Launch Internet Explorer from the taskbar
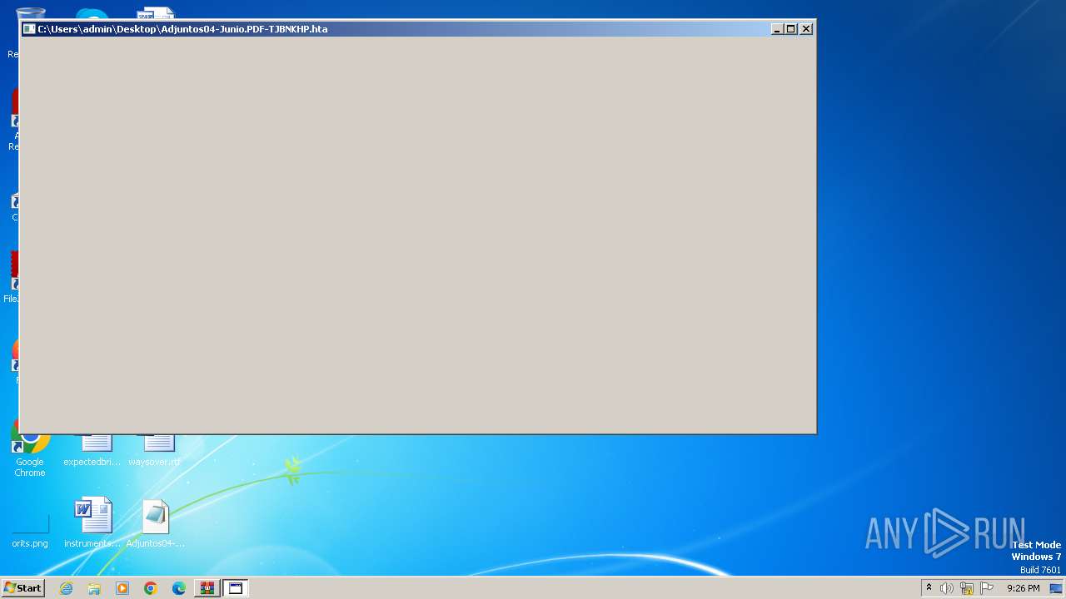This screenshot has height=599, width=1066. point(66,588)
